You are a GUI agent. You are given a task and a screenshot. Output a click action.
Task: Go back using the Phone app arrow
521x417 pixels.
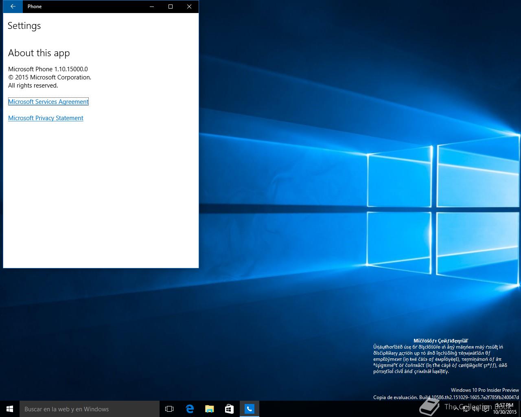(x=13, y=7)
